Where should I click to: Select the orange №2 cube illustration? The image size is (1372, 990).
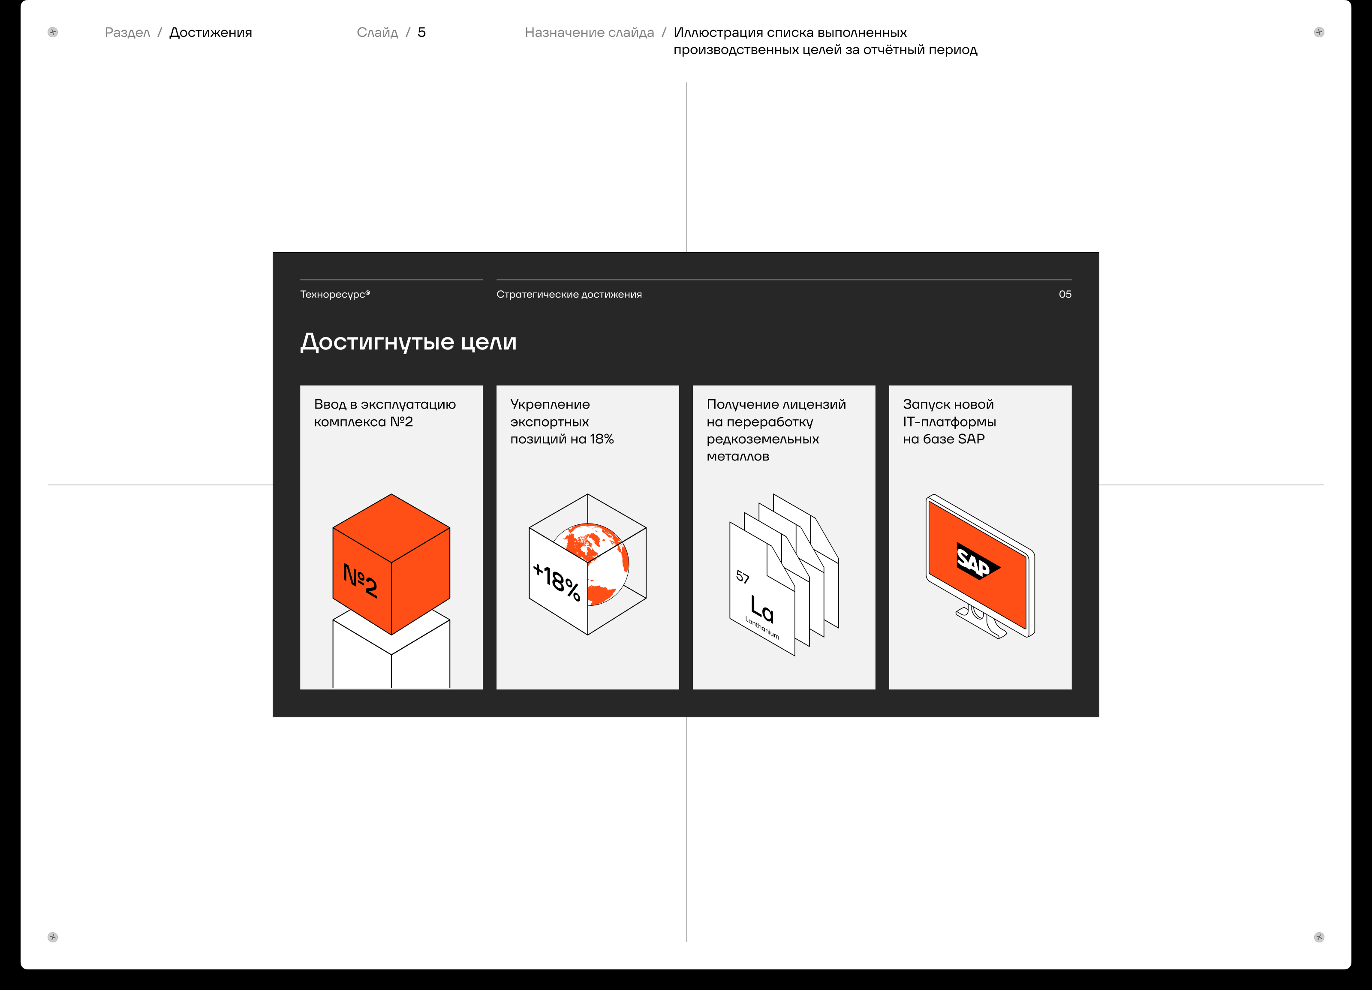(x=391, y=565)
